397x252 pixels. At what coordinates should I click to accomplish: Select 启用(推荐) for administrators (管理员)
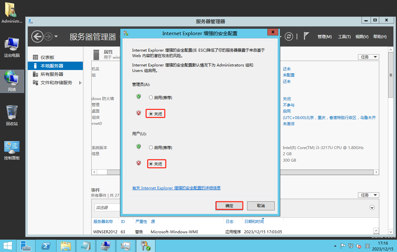tap(160, 97)
